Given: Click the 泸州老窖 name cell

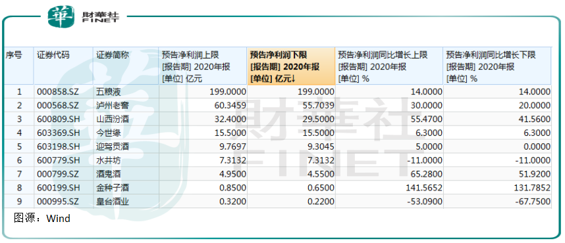Looking at the screenshot, I should pyautogui.click(x=126, y=106).
